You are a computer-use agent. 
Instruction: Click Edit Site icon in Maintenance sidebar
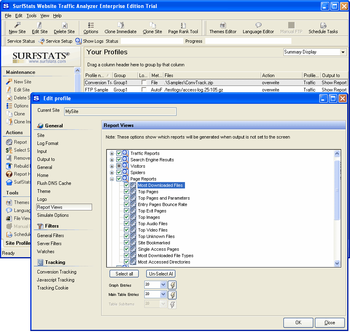(x=9, y=90)
